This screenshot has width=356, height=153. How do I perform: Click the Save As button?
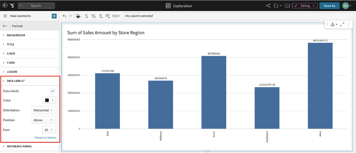[329, 6]
